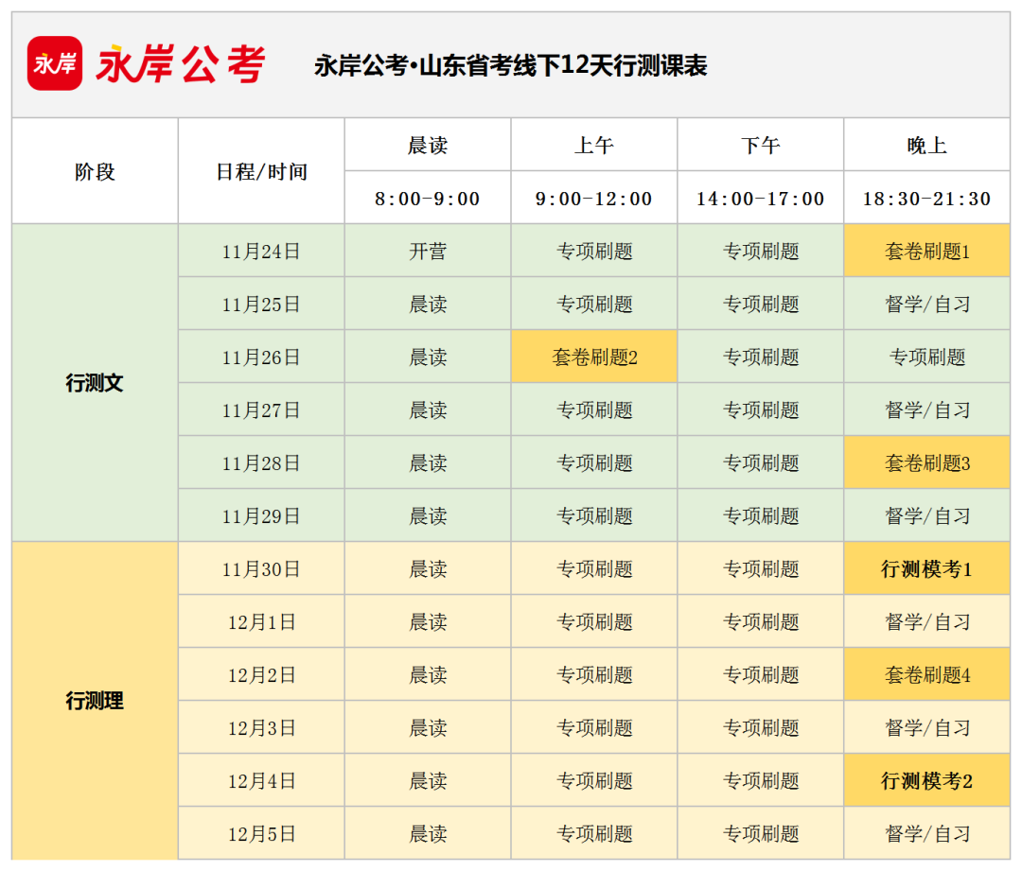
Task: Select the 14:00-17:00 time cell
Action: pos(761,198)
